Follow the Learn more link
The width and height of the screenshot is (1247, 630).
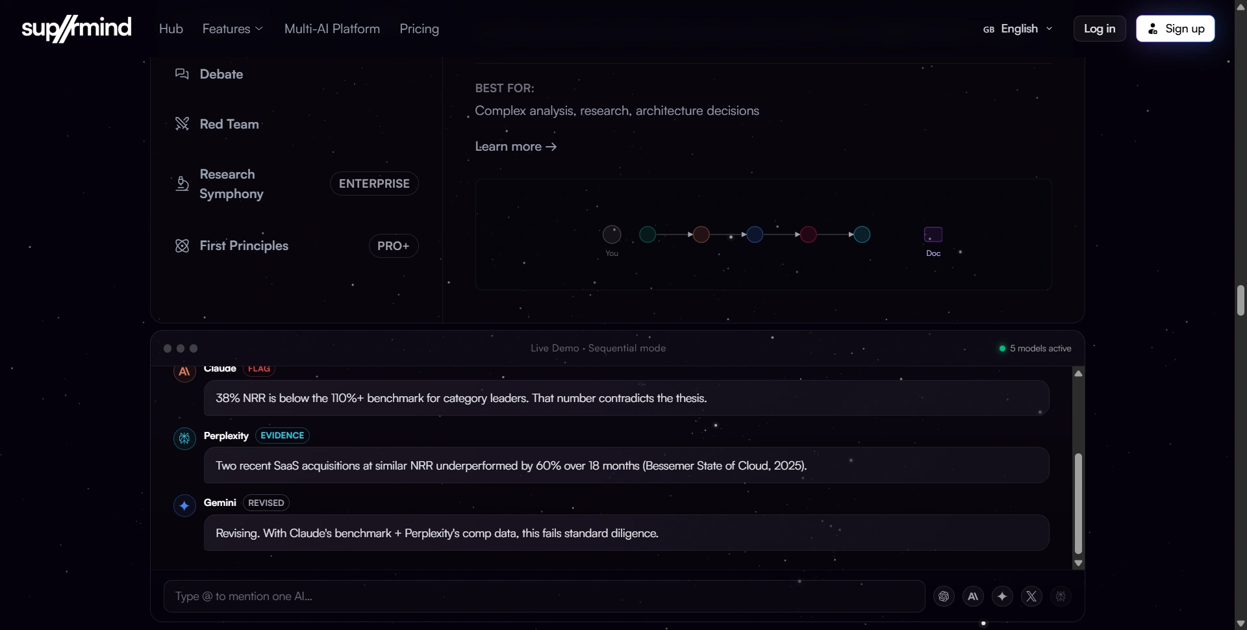pyautogui.click(x=516, y=147)
